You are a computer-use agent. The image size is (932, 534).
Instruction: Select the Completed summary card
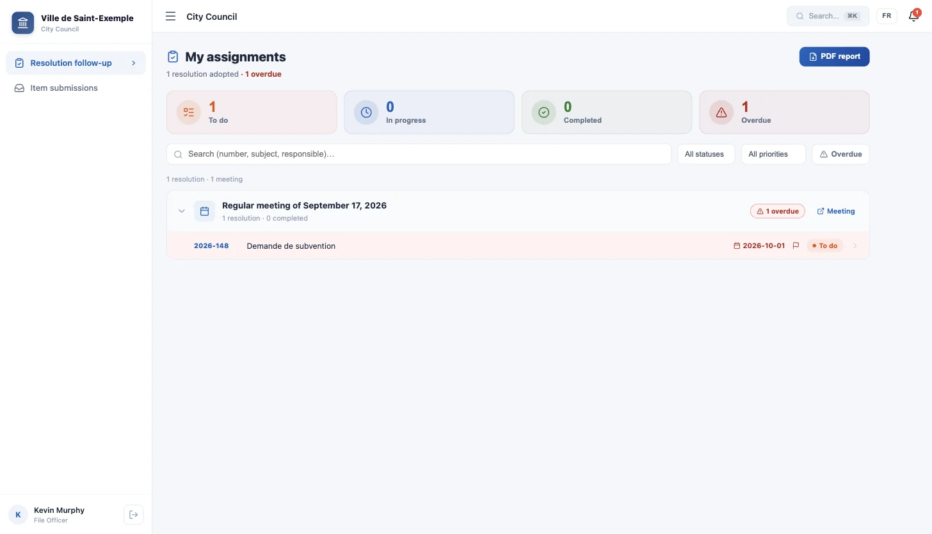click(607, 113)
